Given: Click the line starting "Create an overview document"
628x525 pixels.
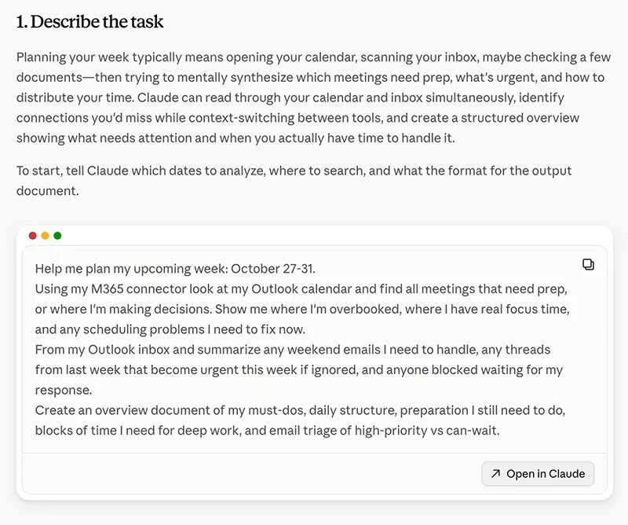Looking at the screenshot, I should 300,410.
